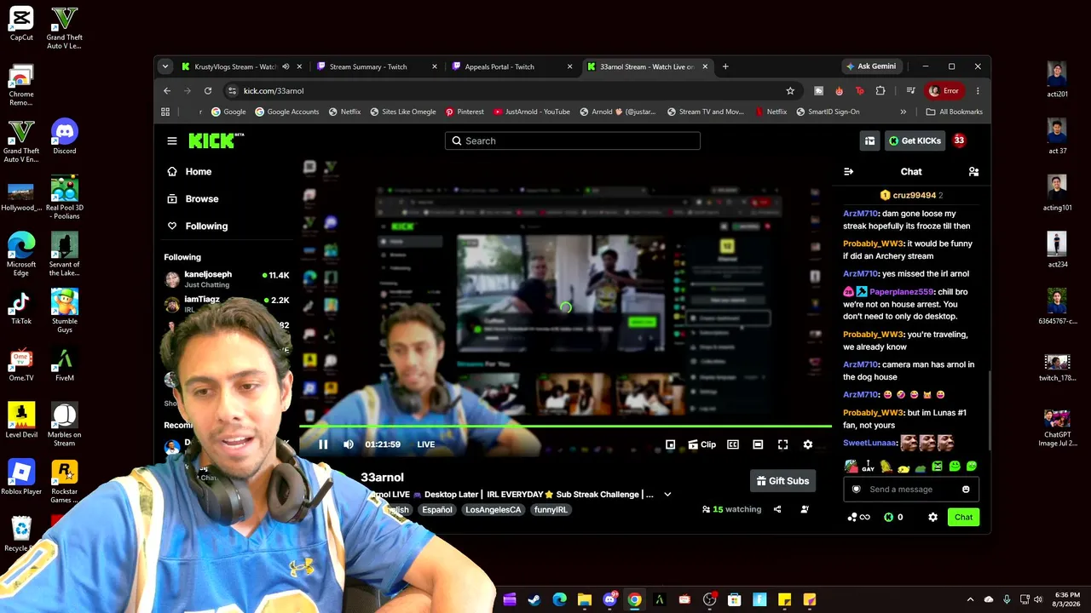Open Following in the Kick sidebar

pyautogui.click(x=197, y=226)
